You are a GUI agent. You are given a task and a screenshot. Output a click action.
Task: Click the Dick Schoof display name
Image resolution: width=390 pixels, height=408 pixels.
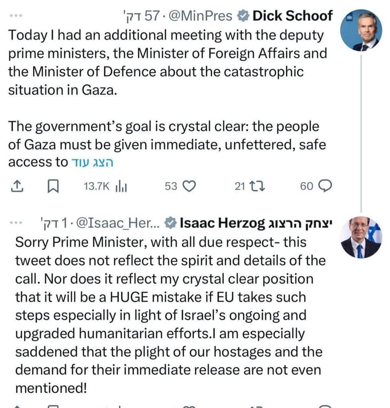tap(293, 16)
